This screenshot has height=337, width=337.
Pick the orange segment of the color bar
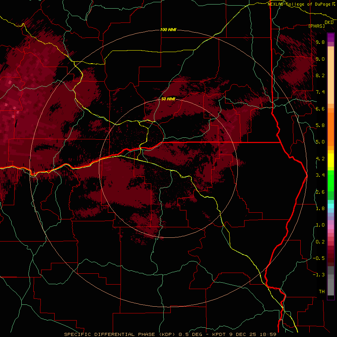point(331,129)
